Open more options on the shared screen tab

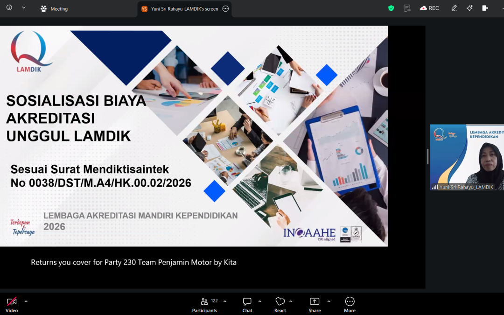(226, 9)
